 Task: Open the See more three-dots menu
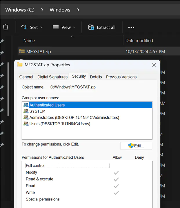pos(131,27)
